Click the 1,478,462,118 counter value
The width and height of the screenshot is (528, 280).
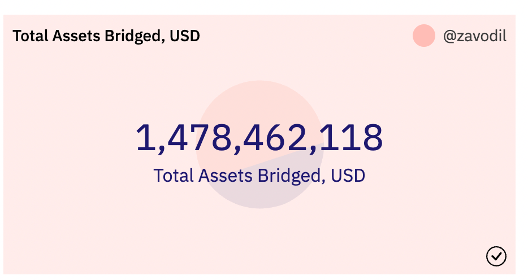259,138
